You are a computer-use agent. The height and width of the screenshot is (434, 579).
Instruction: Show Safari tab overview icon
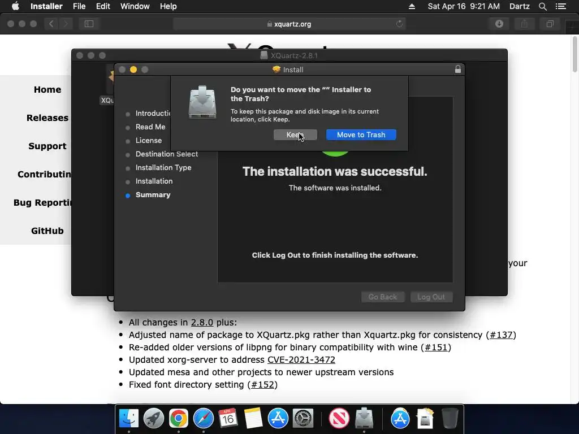click(x=550, y=24)
